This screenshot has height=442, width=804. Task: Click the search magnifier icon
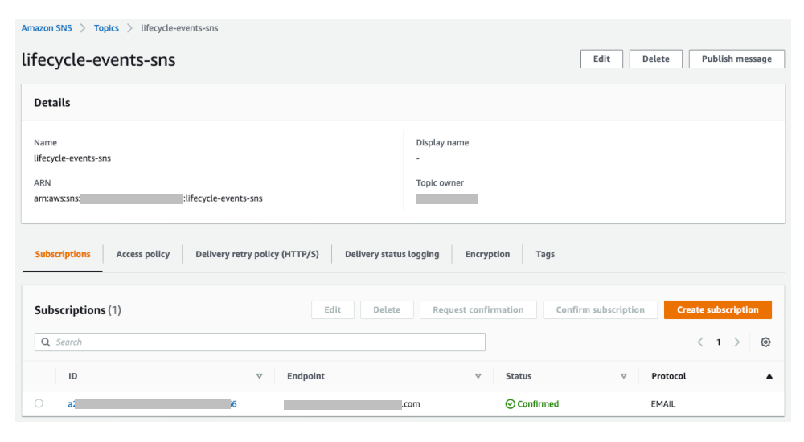[x=46, y=342]
